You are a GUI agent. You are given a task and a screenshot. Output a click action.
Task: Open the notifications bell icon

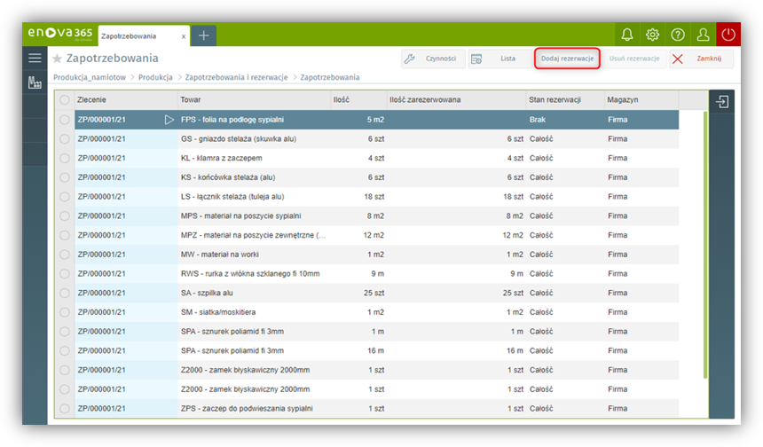pyautogui.click(x=626, y=35)
